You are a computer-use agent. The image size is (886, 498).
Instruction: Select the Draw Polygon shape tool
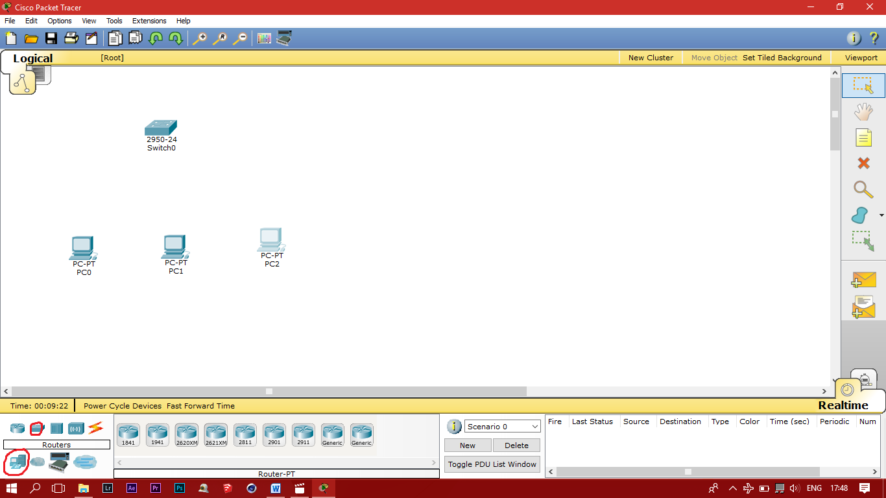click(860, 215)
